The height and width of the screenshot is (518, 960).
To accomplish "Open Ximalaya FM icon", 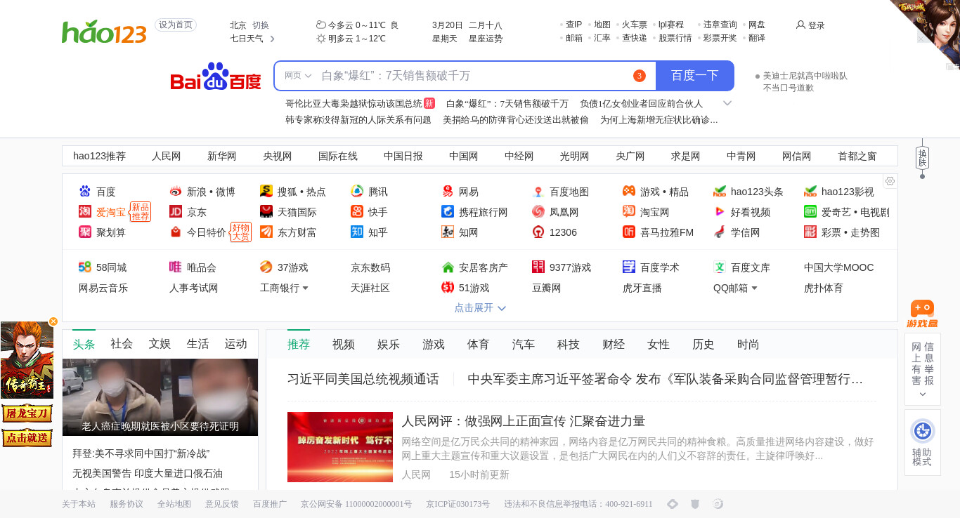I will 629,232.
